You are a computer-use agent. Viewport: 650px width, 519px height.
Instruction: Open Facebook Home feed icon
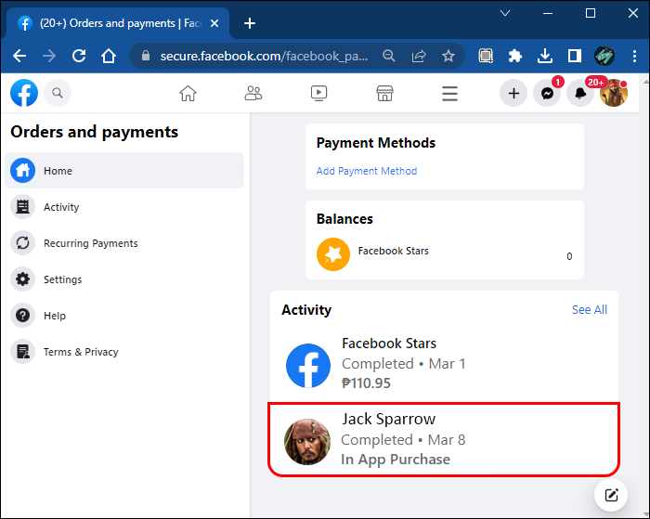point(188,93)
